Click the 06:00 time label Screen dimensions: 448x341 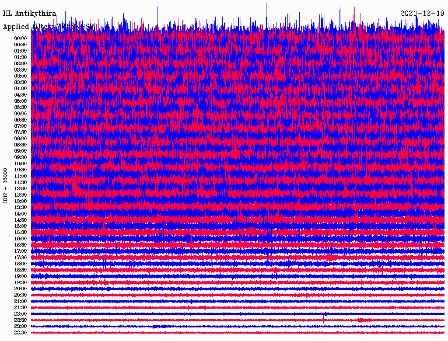pyautogui.click(x=21, y=114)
